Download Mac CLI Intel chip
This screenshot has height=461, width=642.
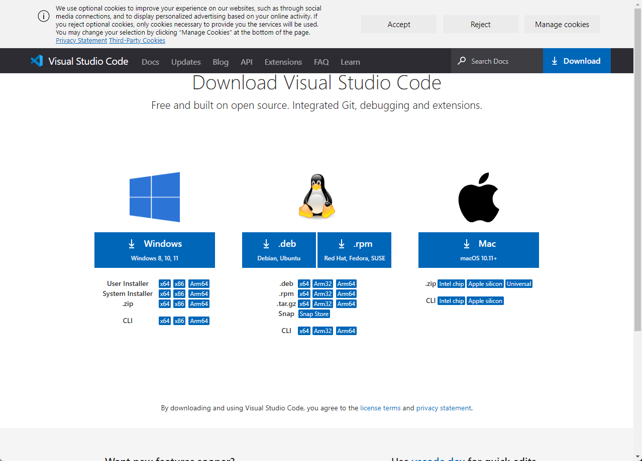(452, 301)
